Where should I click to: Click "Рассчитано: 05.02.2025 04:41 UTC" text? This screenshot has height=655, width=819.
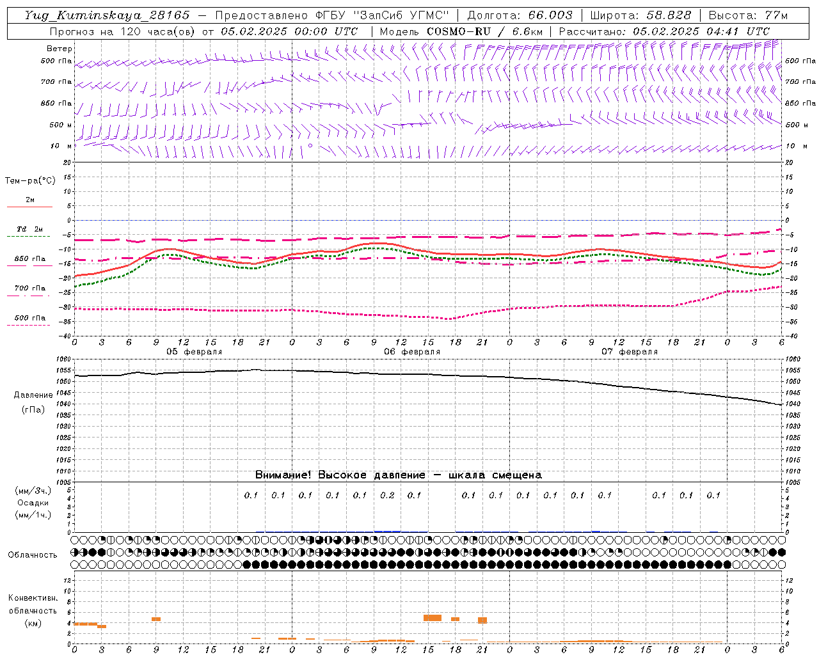point(664,31)
